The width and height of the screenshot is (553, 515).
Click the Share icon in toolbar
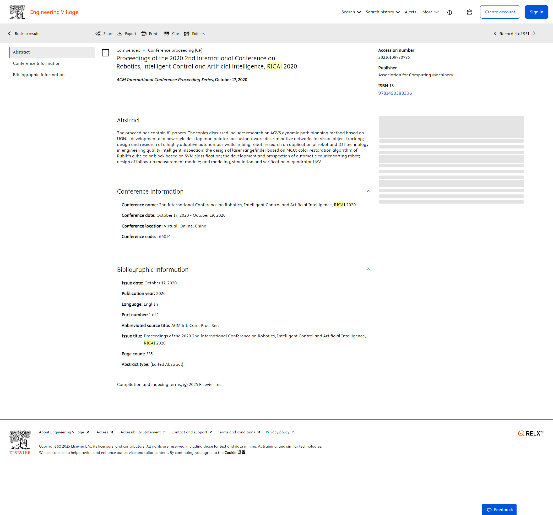click(x=98, y=34)
